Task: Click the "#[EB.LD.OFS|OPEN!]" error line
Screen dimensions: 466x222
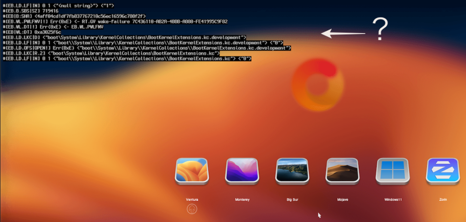Action: (147, 48)
